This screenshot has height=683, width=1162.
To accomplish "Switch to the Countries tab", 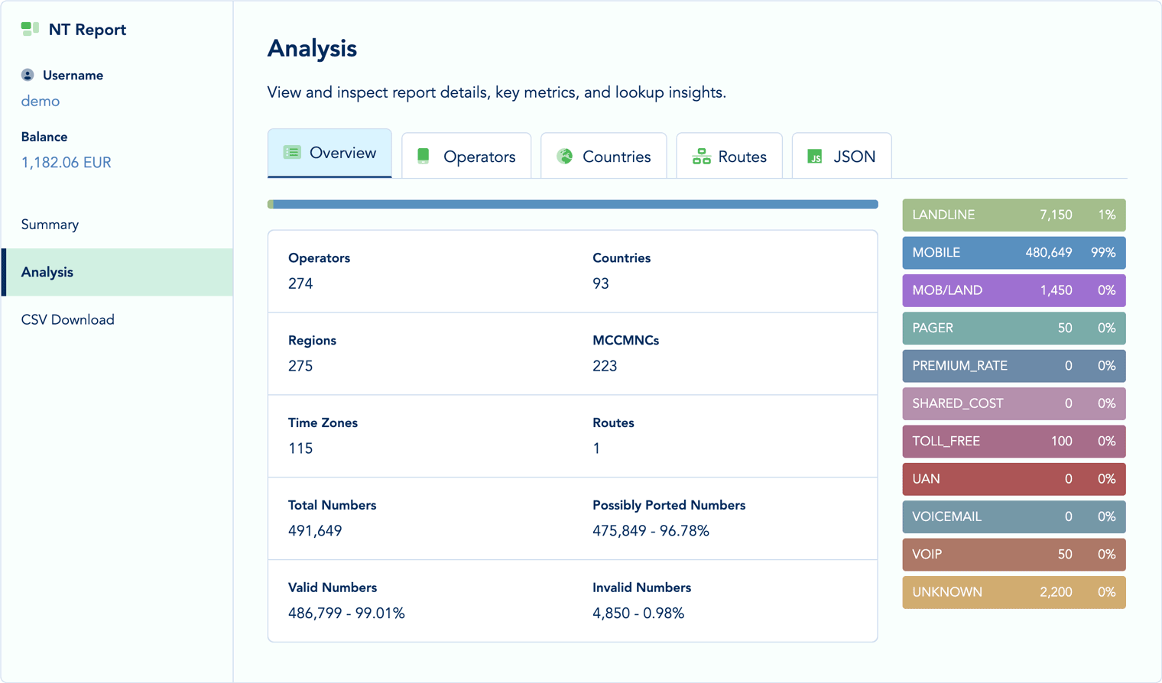I will coord(604,157).
